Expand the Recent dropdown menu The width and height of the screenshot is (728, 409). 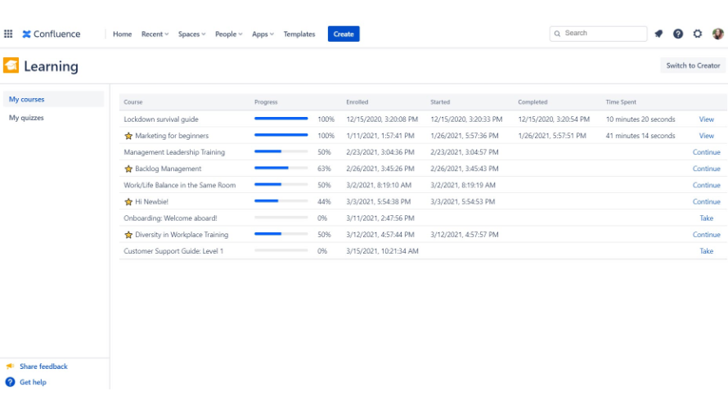tap(155, 34)
